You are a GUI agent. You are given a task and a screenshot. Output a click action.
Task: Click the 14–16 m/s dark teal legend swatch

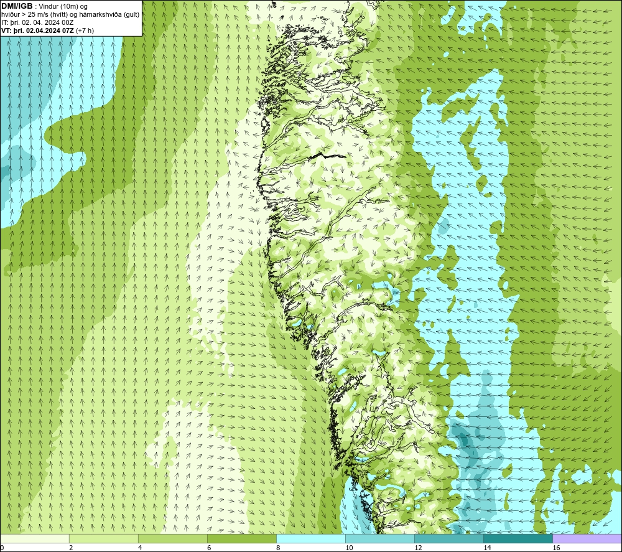(518, 538)
